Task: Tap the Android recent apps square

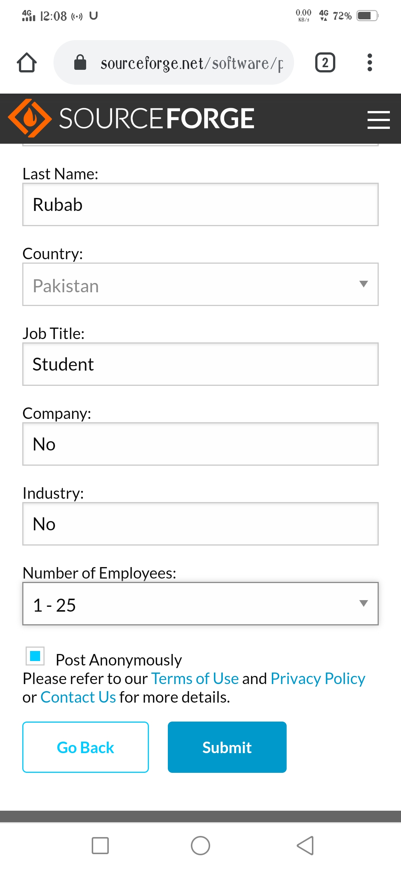Action: click(x=100, y=846)
